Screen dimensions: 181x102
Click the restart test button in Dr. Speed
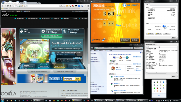(125, 40)
